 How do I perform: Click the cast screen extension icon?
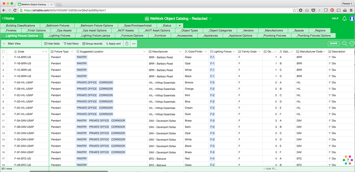(339, 10)
